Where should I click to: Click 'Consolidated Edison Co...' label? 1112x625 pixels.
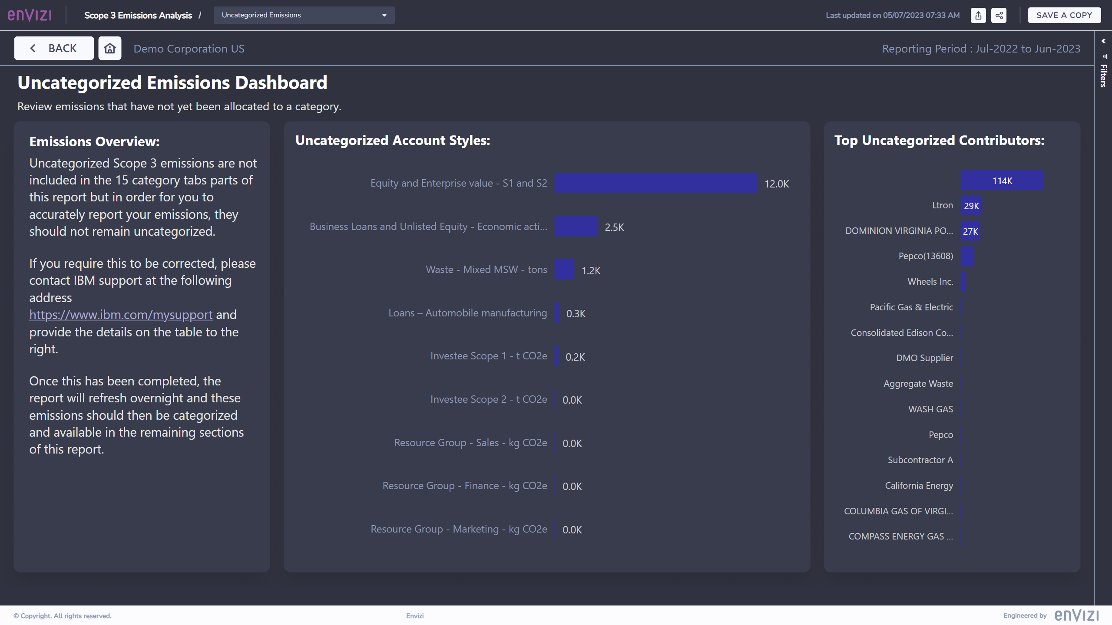point(902,333)
